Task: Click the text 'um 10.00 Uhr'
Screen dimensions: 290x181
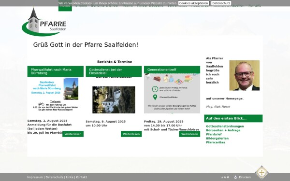Action: (96, 125)
